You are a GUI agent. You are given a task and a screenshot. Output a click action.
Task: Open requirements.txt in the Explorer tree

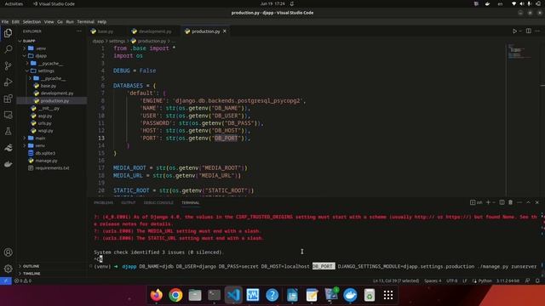(52, 168)
